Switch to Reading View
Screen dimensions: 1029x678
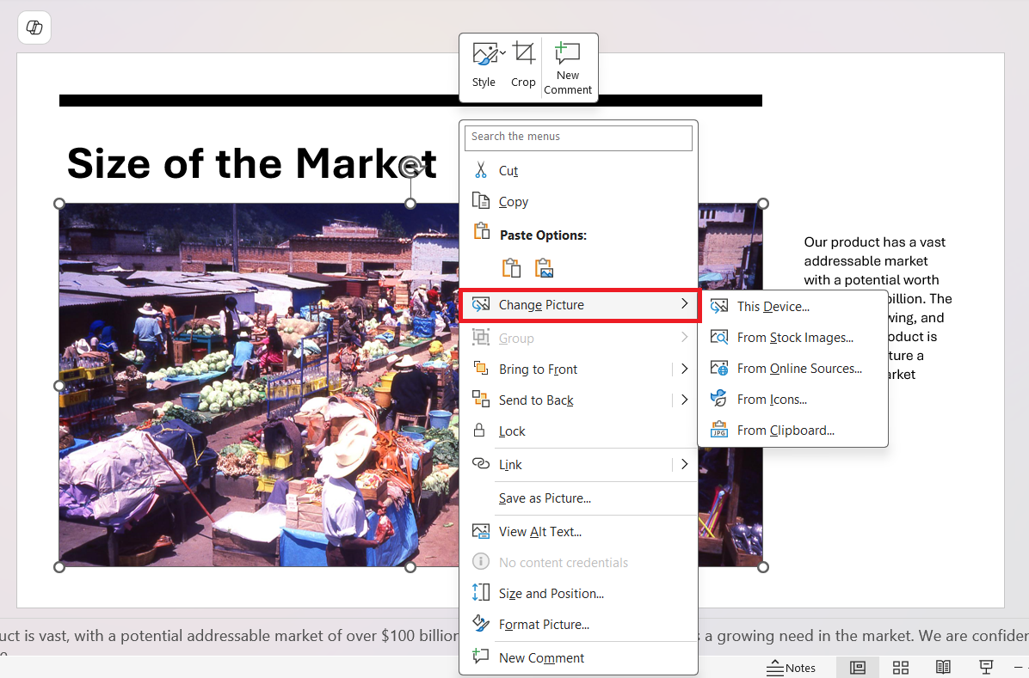[x=943, y=668]
